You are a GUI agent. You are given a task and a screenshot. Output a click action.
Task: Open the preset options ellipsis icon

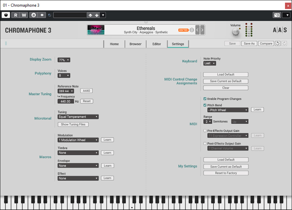pos(192,30)
